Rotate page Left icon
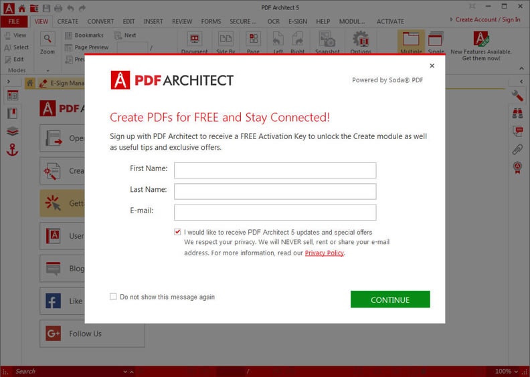Image resolution: width=530 pixels, height=377 pixels. point(278,39)
